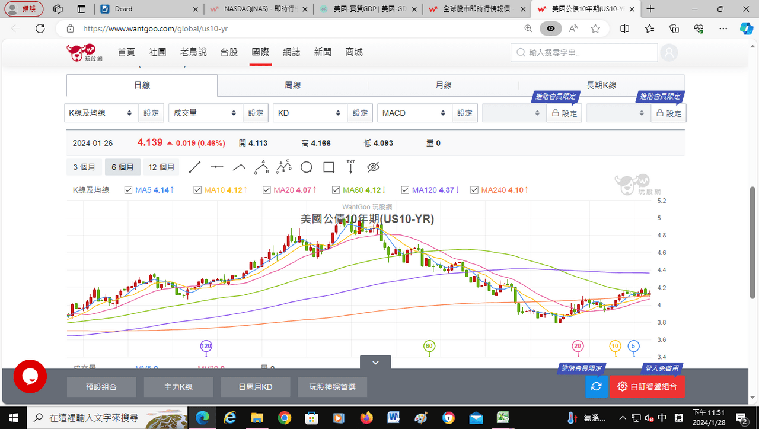The width and height of the screenshot is (759, 429).
Task: Click the site search input field
Action: (584, 53)
